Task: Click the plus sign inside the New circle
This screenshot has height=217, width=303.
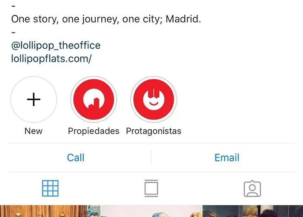Action: click(x=34, y=99)
